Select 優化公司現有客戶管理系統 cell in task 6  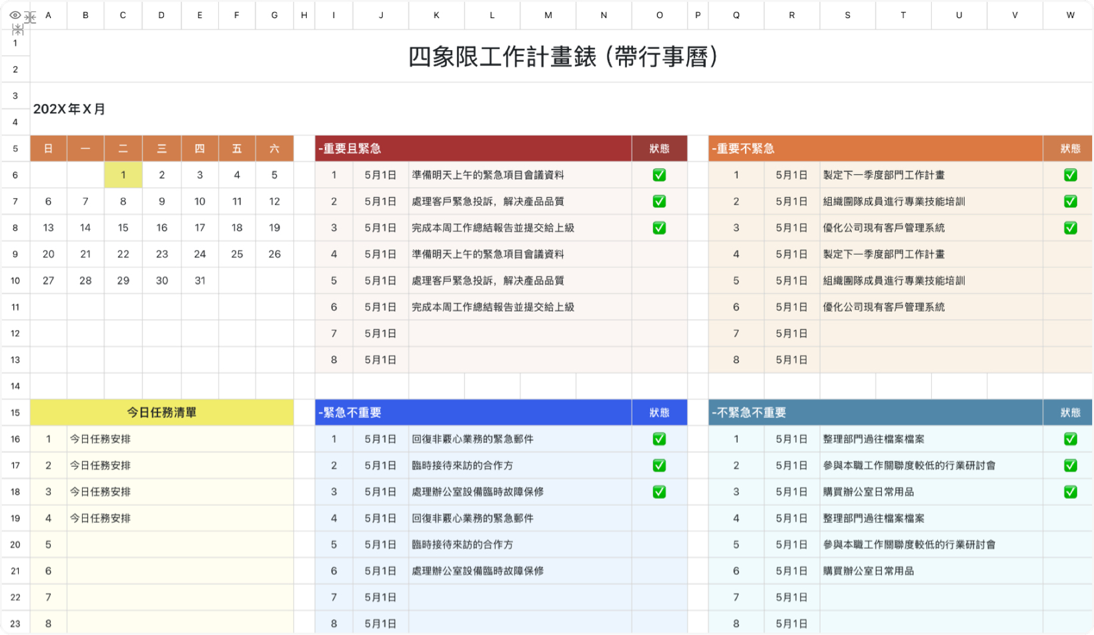click(931, 307)
